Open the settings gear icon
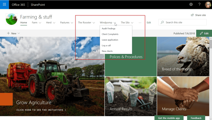The height and width of the screenshot is (120, 212). pyautogui.click(x=191, y=5)
